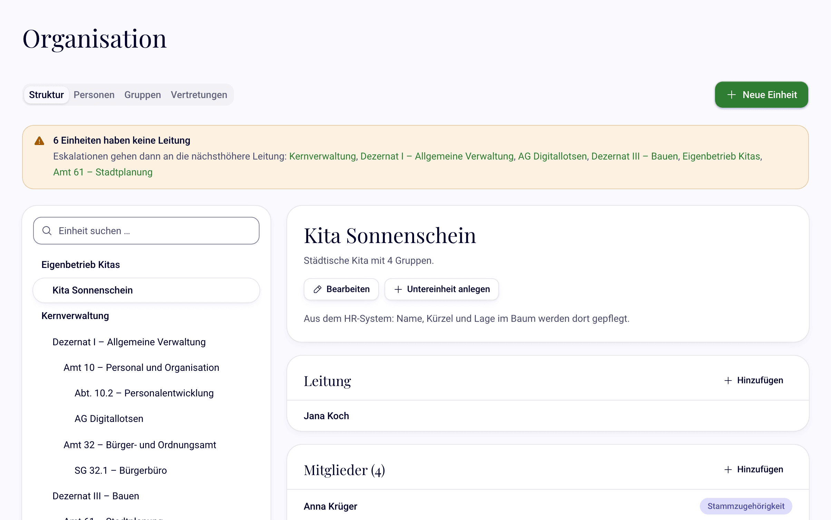
Task: Select Eigenbetrieb Kitas in the tree
Action: coord(146,265)
